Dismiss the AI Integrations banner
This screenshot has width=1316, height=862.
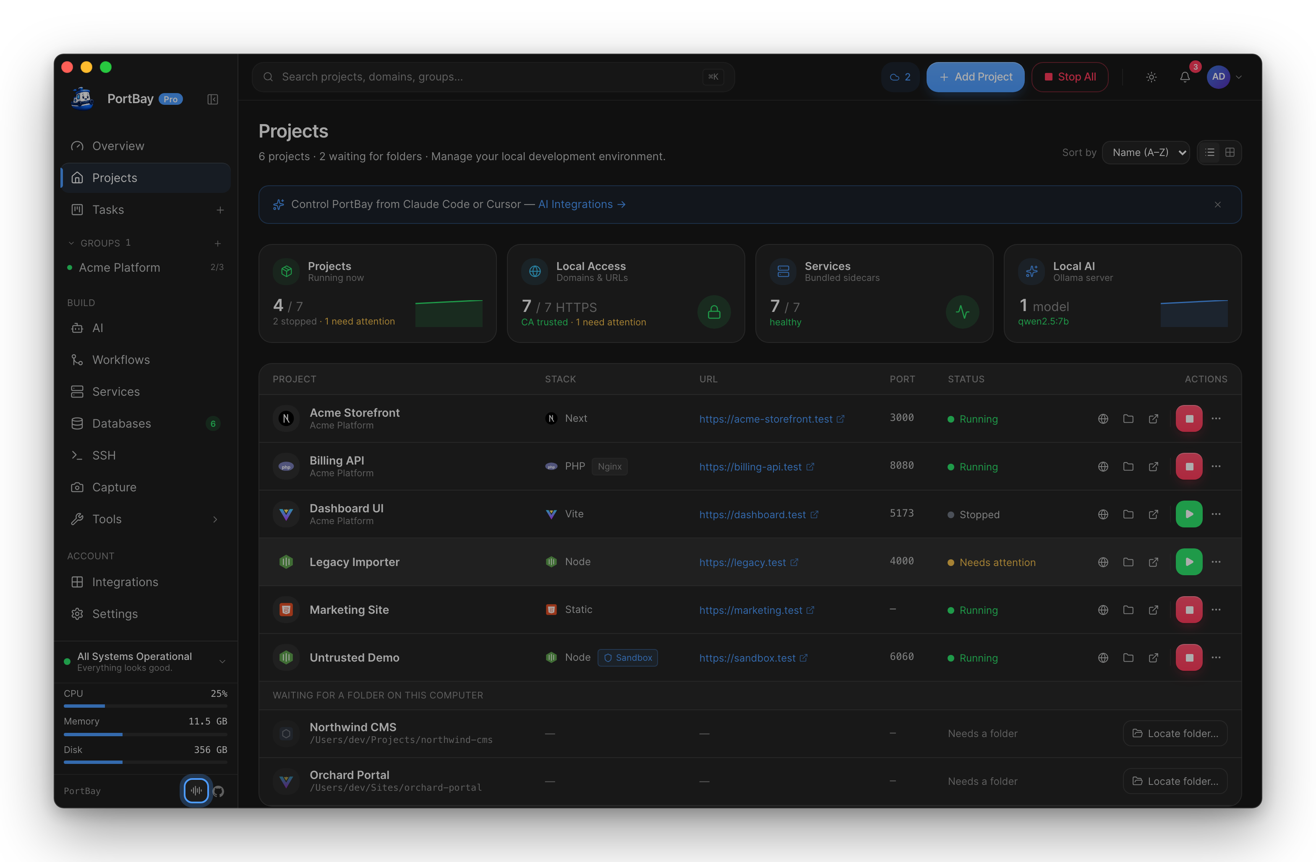tap(1217, 205)
